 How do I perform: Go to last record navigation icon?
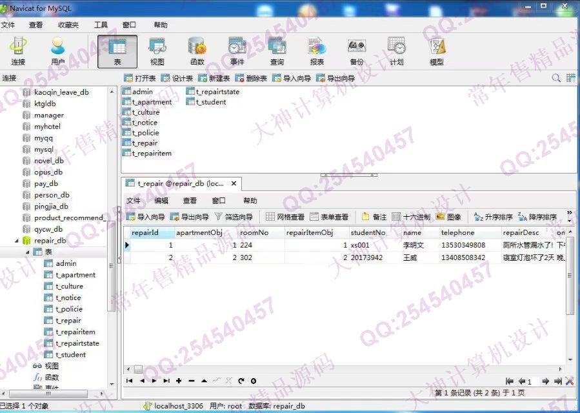tap(166, 381)
